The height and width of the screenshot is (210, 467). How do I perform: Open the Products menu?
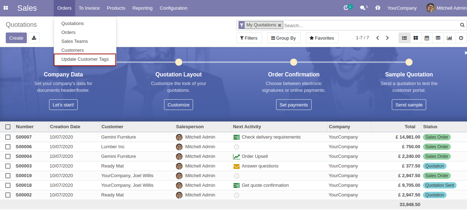click(x=116, y=8)
